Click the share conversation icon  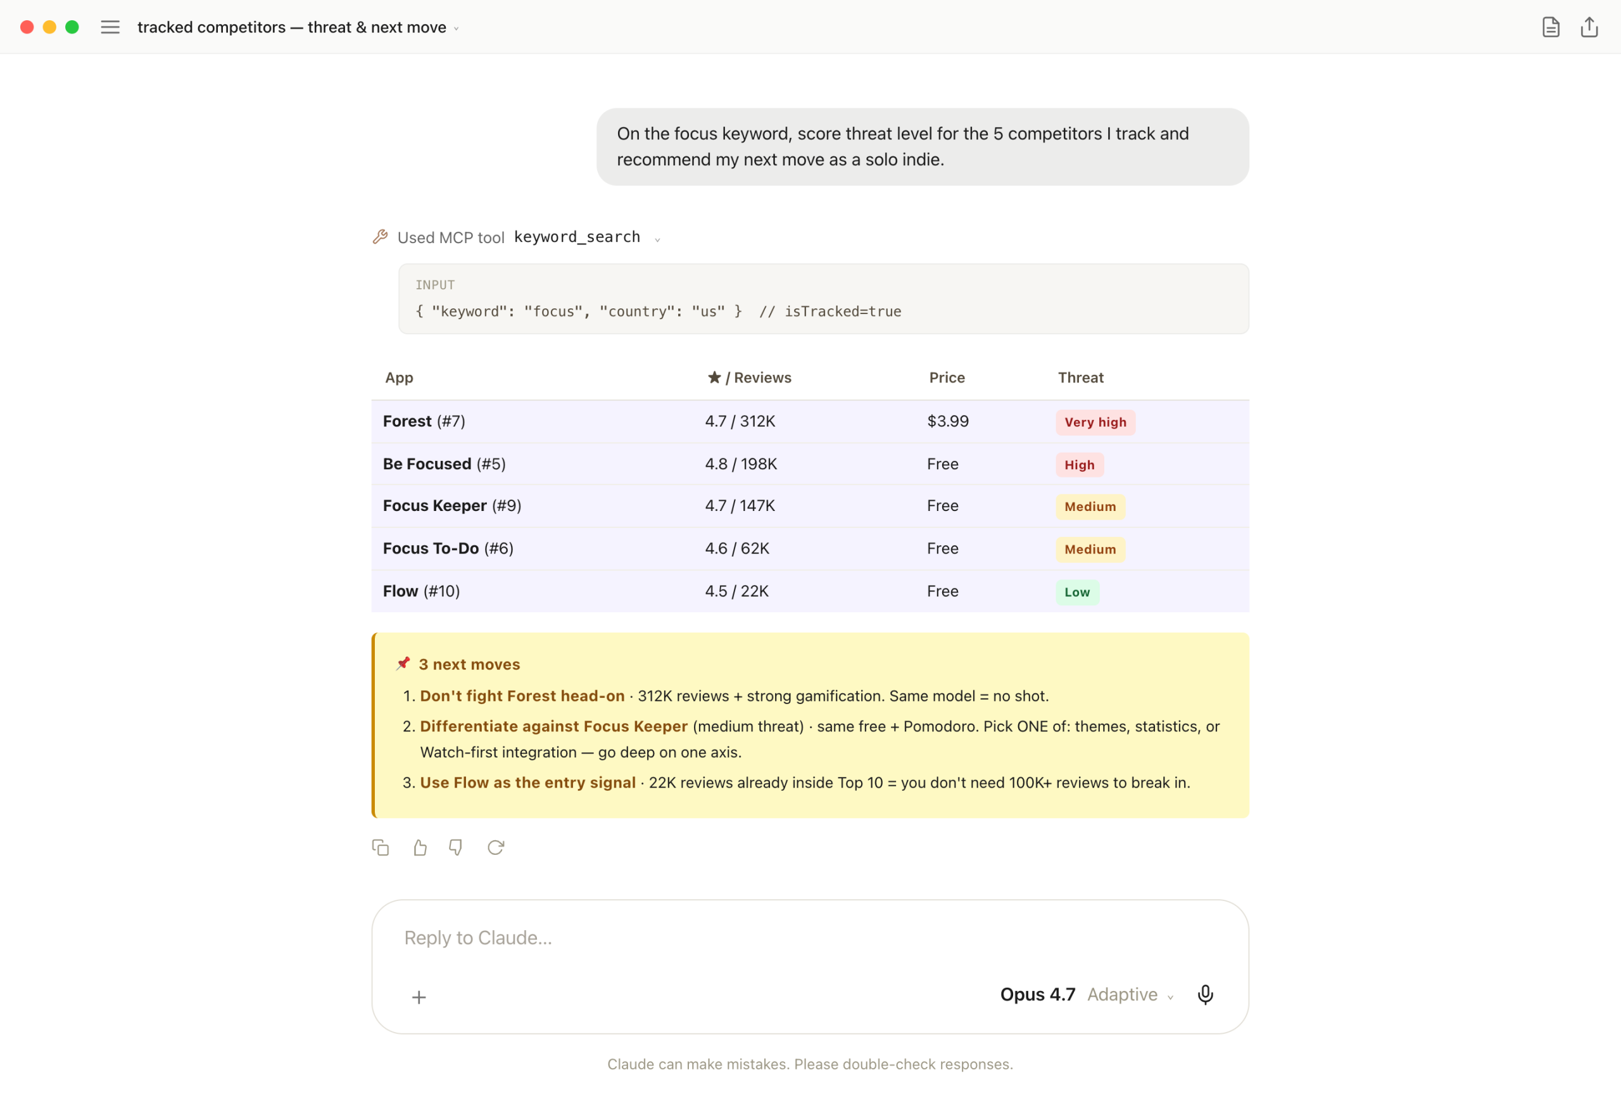pos(1589,27)
